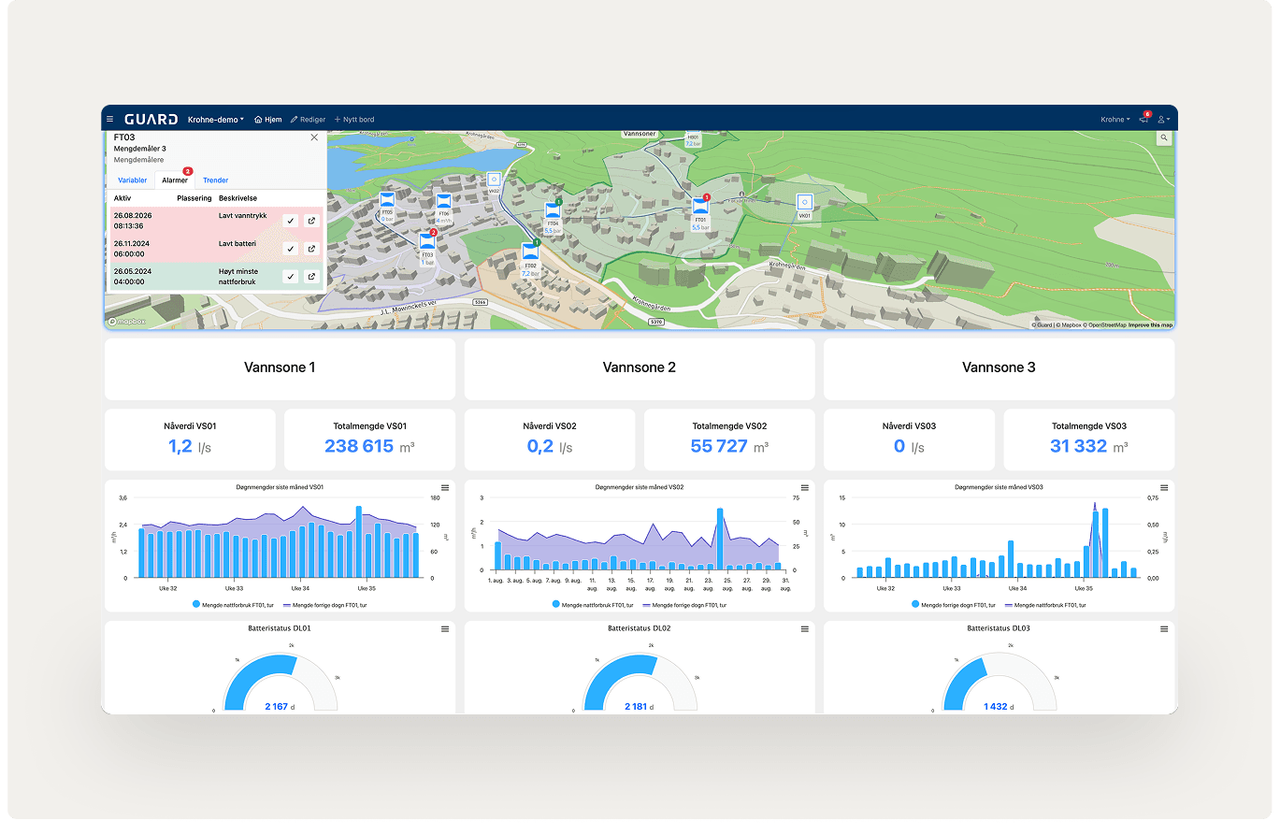Switch to the Variabler tab
Viewport: 1280px width, 835px height.
(132, 180)
